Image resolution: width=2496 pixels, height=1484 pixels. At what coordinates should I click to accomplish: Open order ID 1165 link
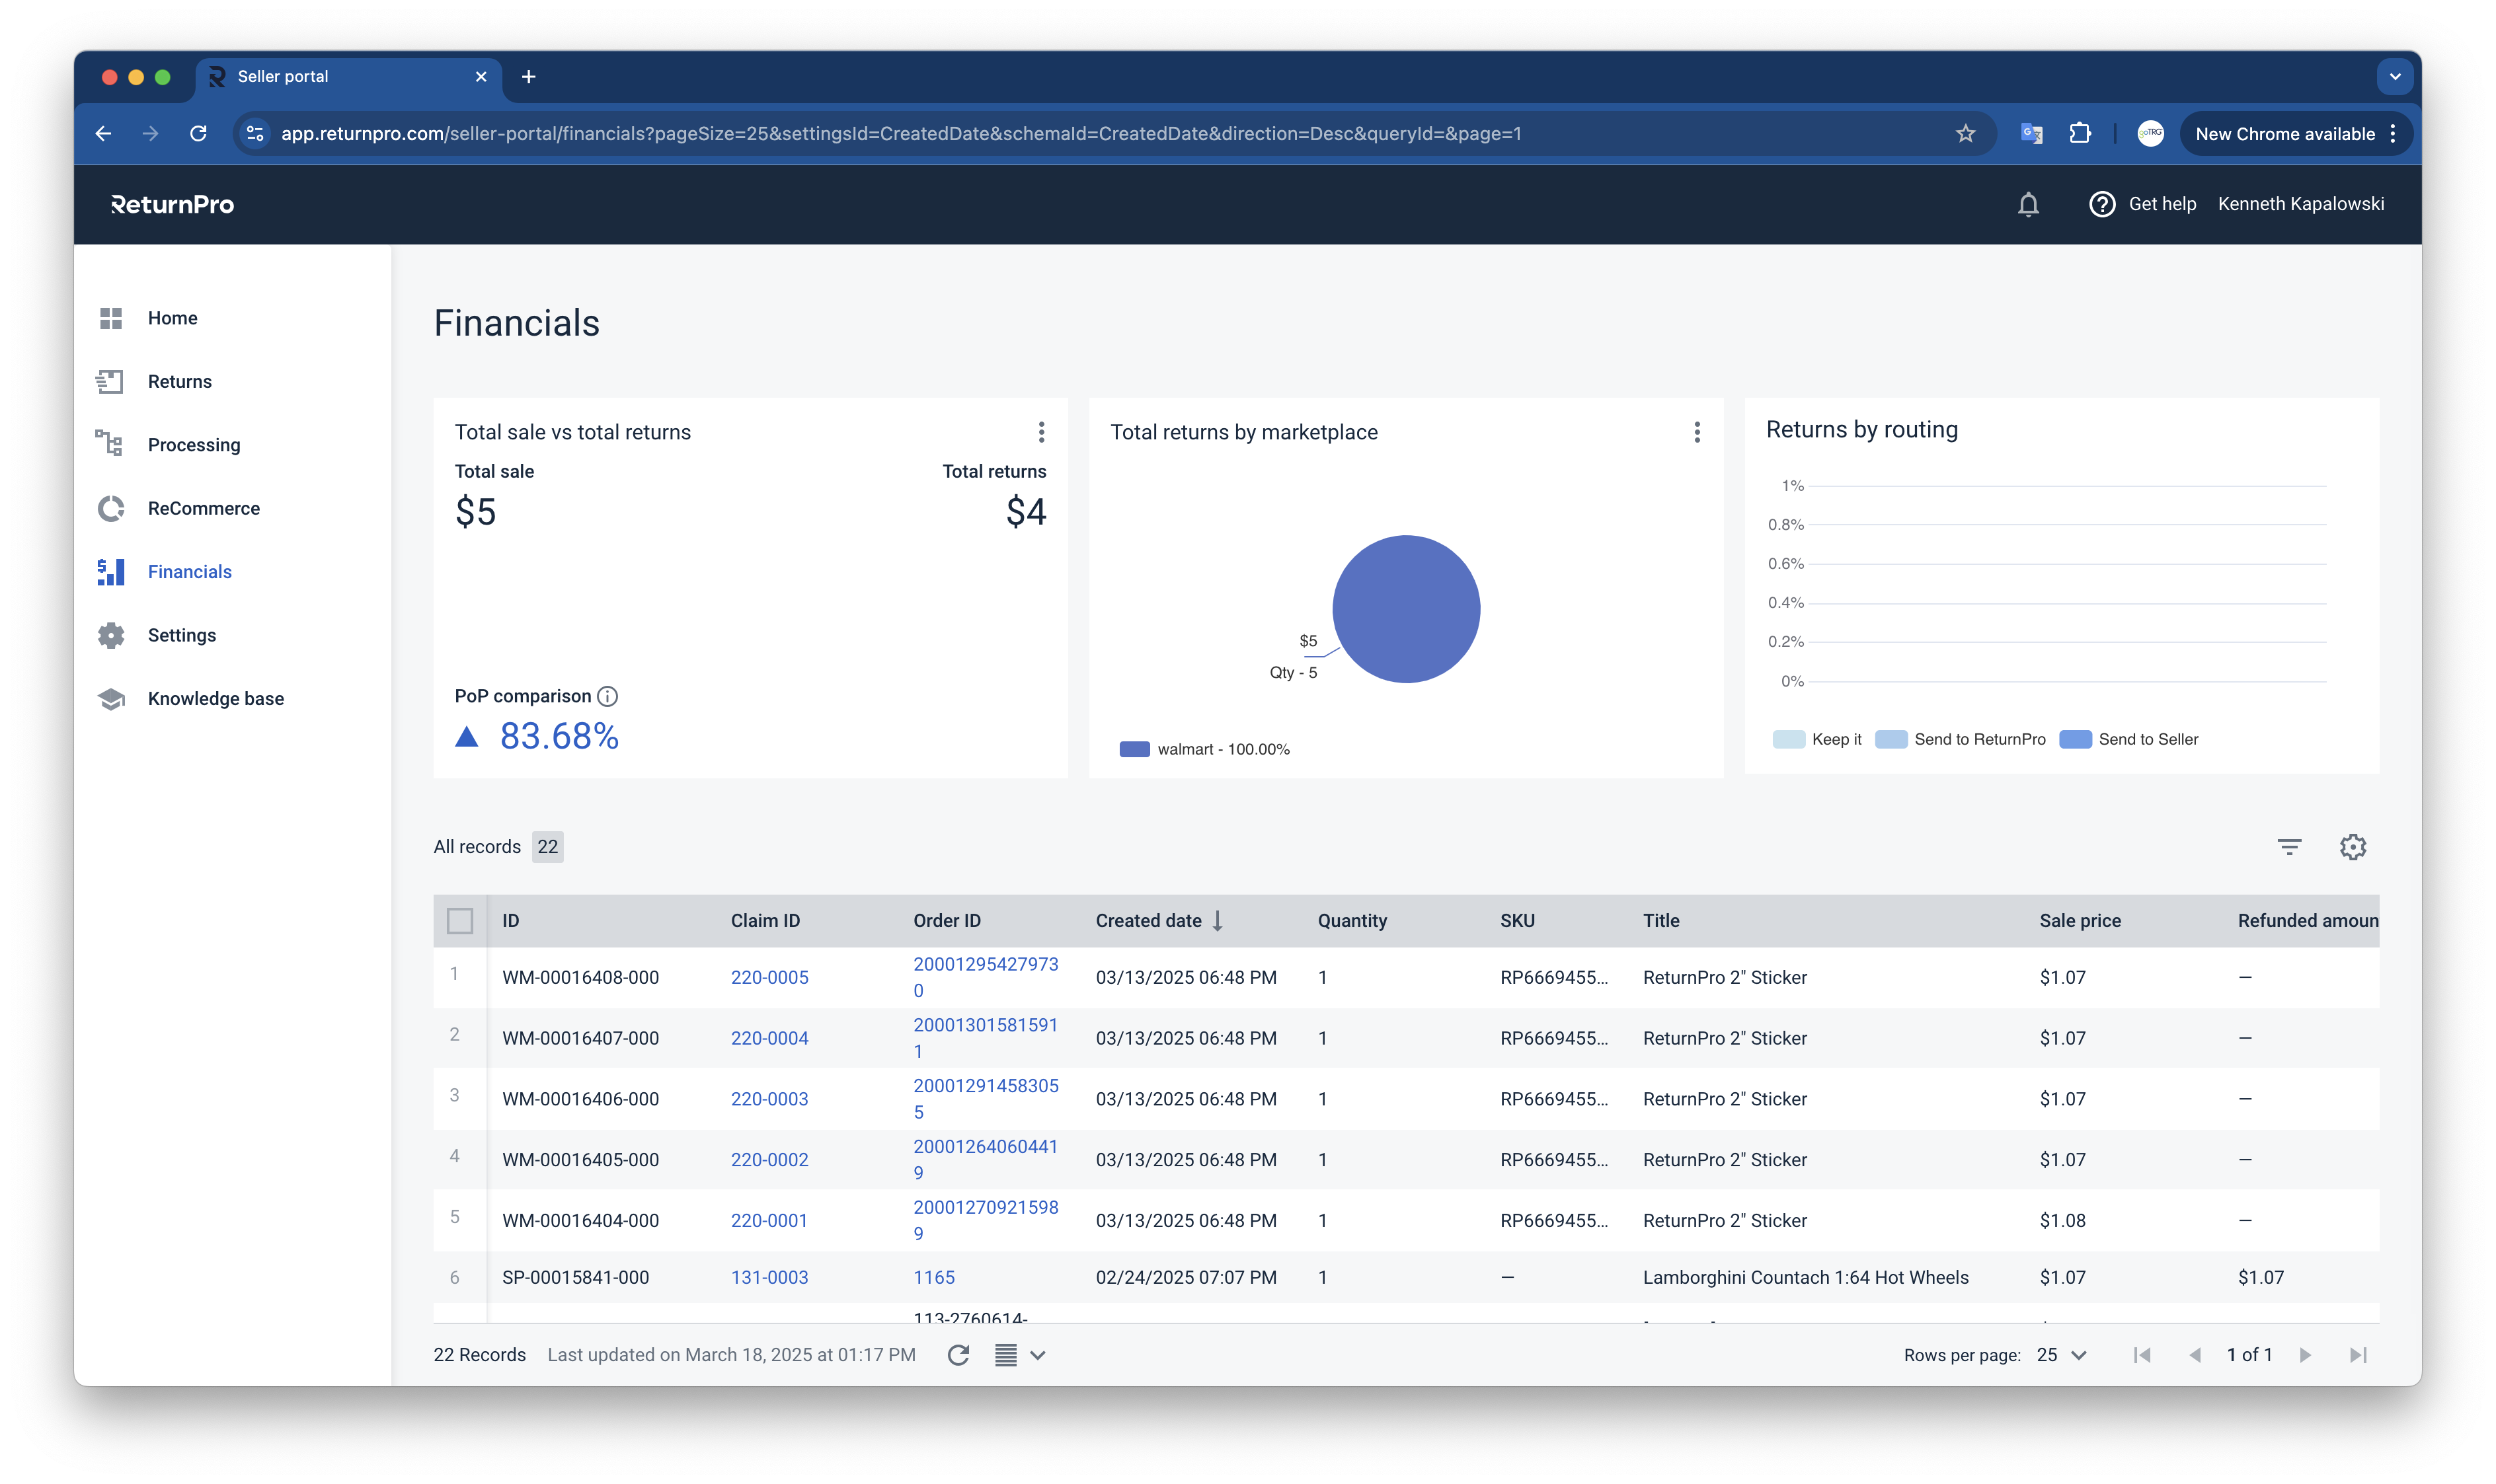click(x=933, y=1277)
